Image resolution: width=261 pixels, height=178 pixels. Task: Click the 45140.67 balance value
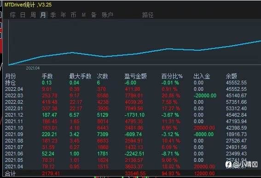click(236, 95)
